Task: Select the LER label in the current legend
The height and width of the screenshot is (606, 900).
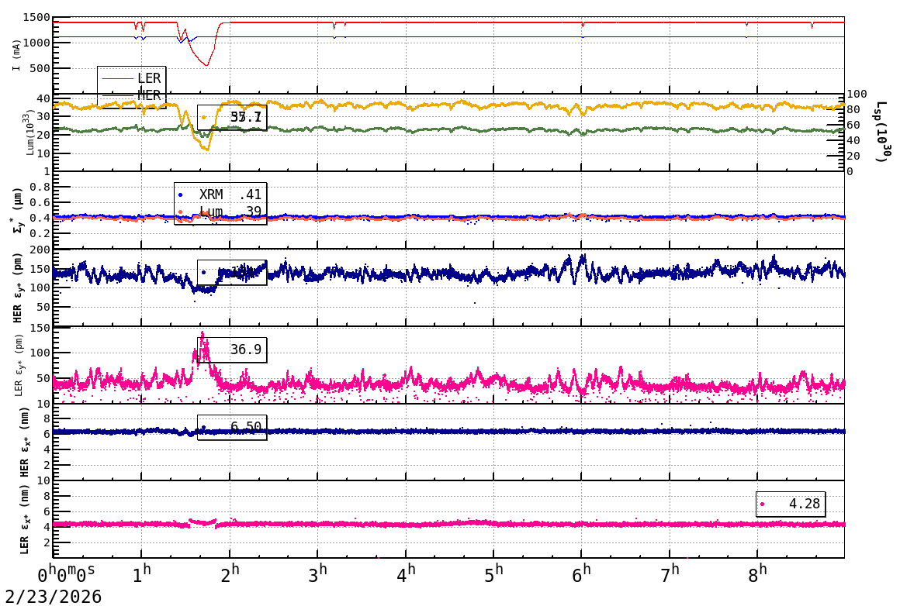Action: (x=149, y=78)
